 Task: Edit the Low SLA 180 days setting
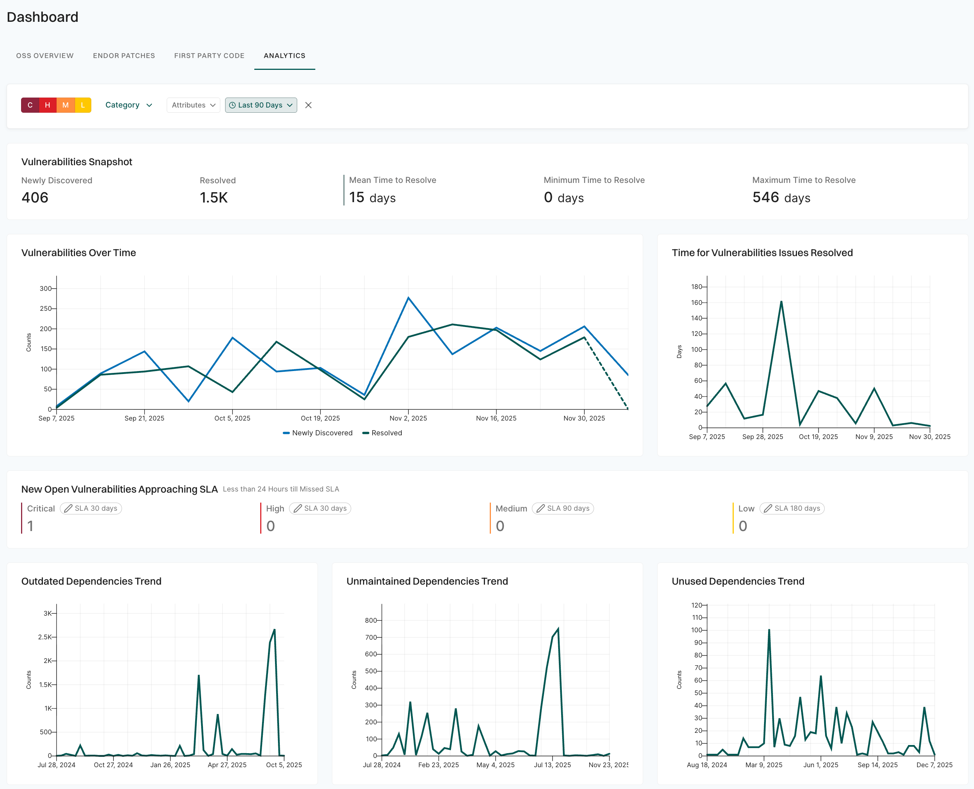pyautogui.click(x=792, y=508)
